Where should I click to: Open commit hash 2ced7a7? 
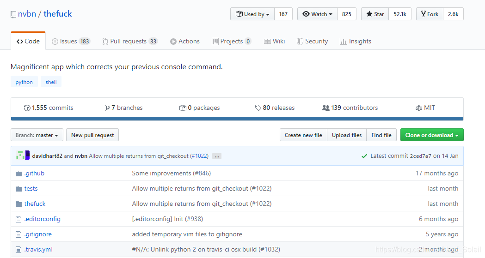(420, 156)
